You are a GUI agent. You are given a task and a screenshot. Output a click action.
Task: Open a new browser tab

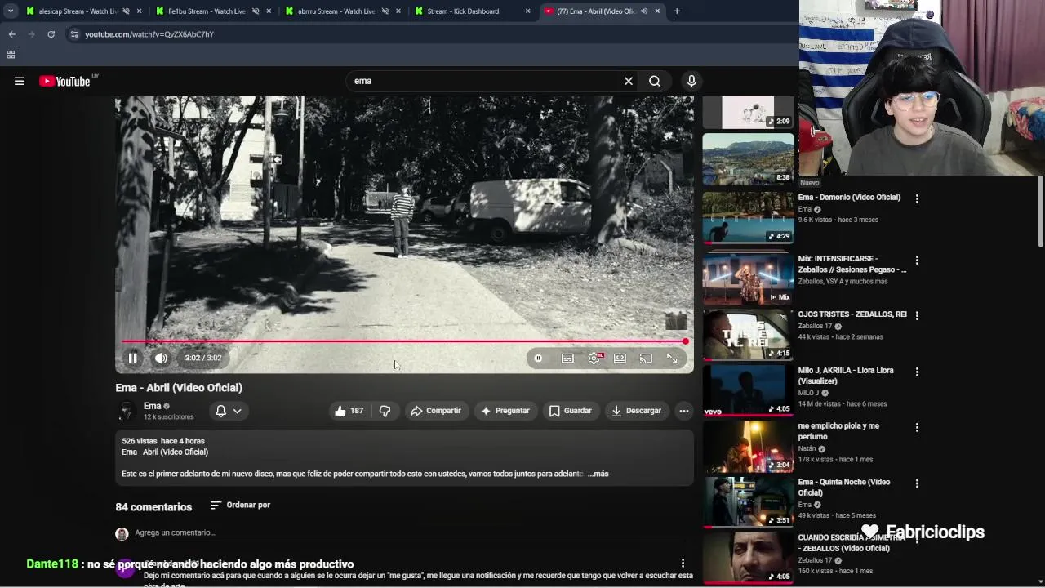point(677,11)
